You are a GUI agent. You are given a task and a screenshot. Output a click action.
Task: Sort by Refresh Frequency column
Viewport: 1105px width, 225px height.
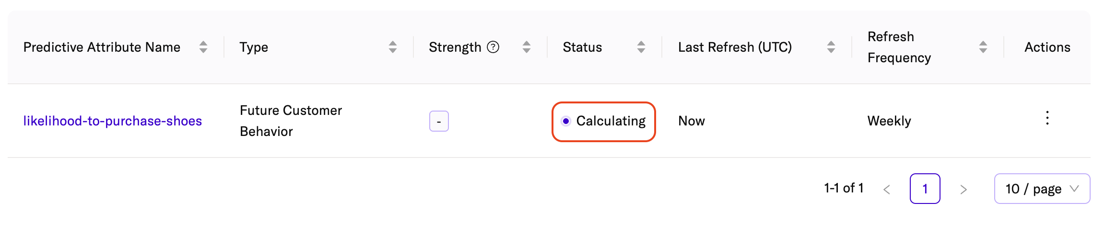click(983, 47)
